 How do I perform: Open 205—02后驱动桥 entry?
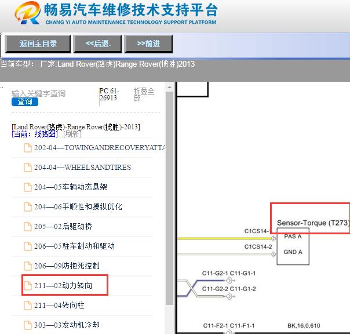63,226
